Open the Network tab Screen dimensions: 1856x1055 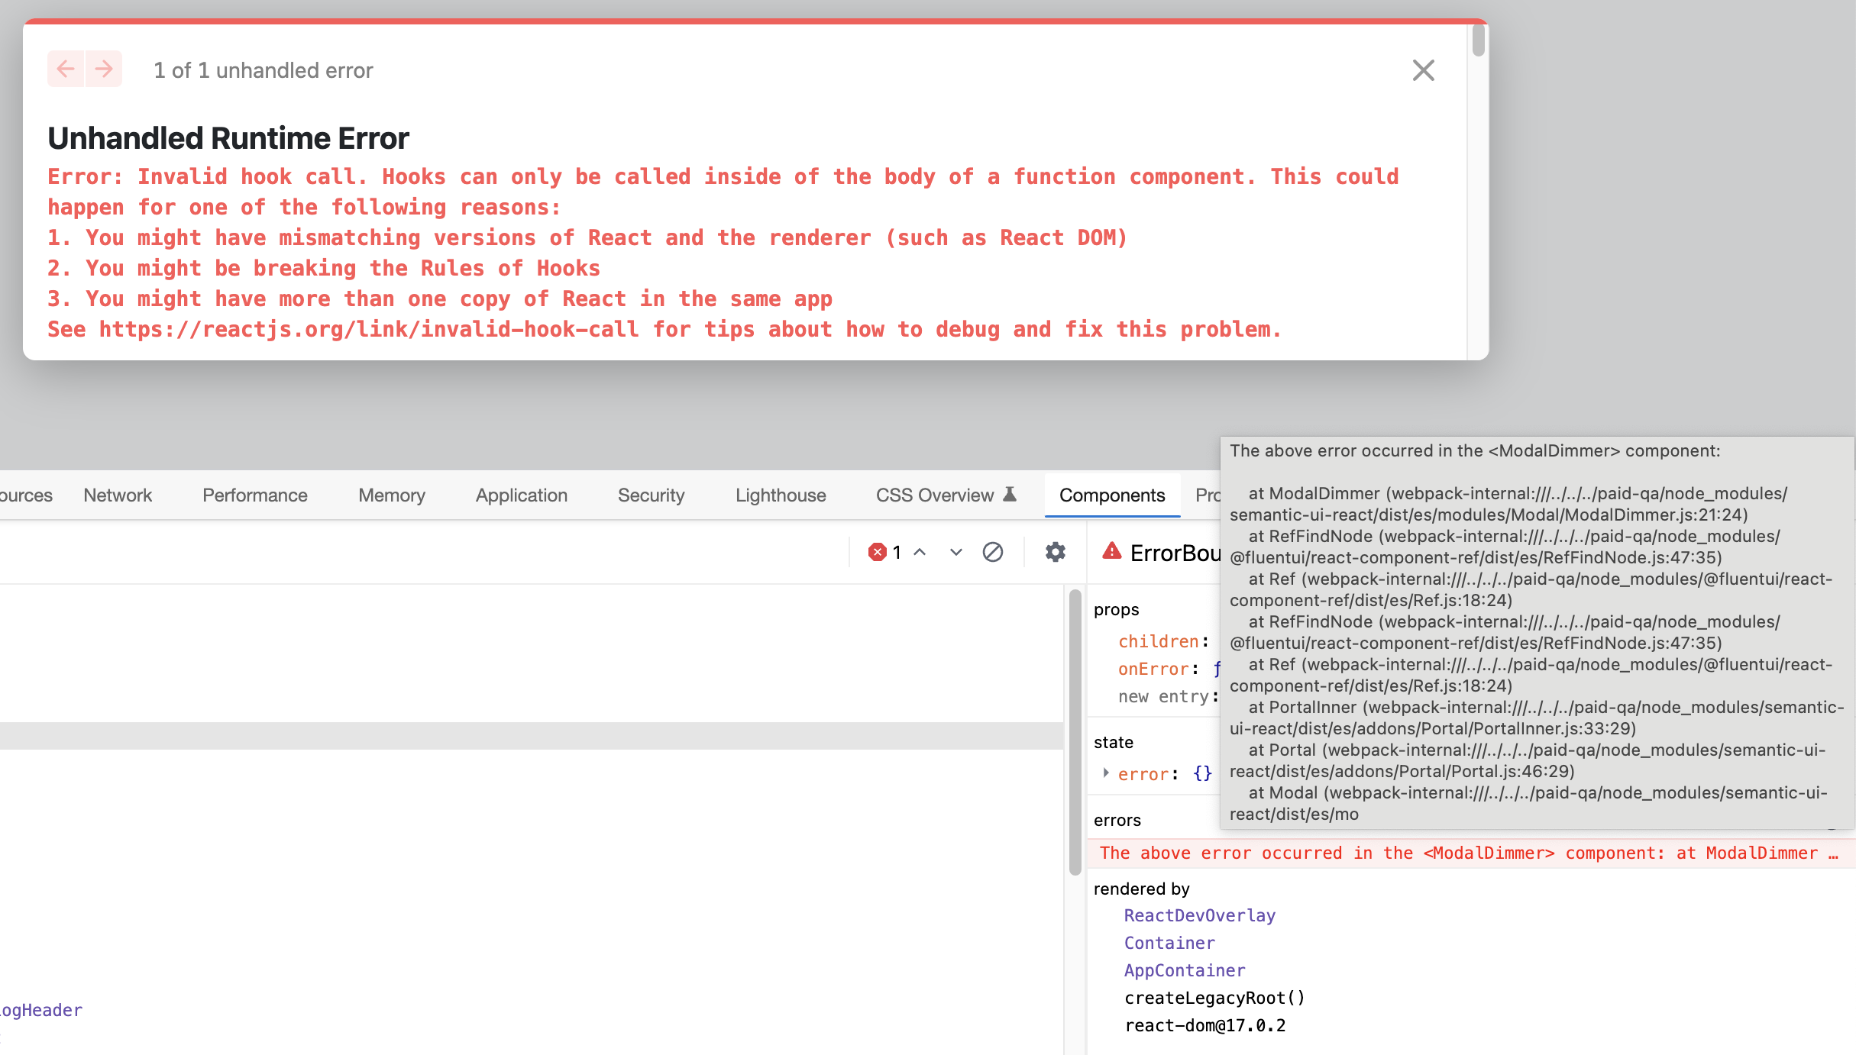(118, 495)
